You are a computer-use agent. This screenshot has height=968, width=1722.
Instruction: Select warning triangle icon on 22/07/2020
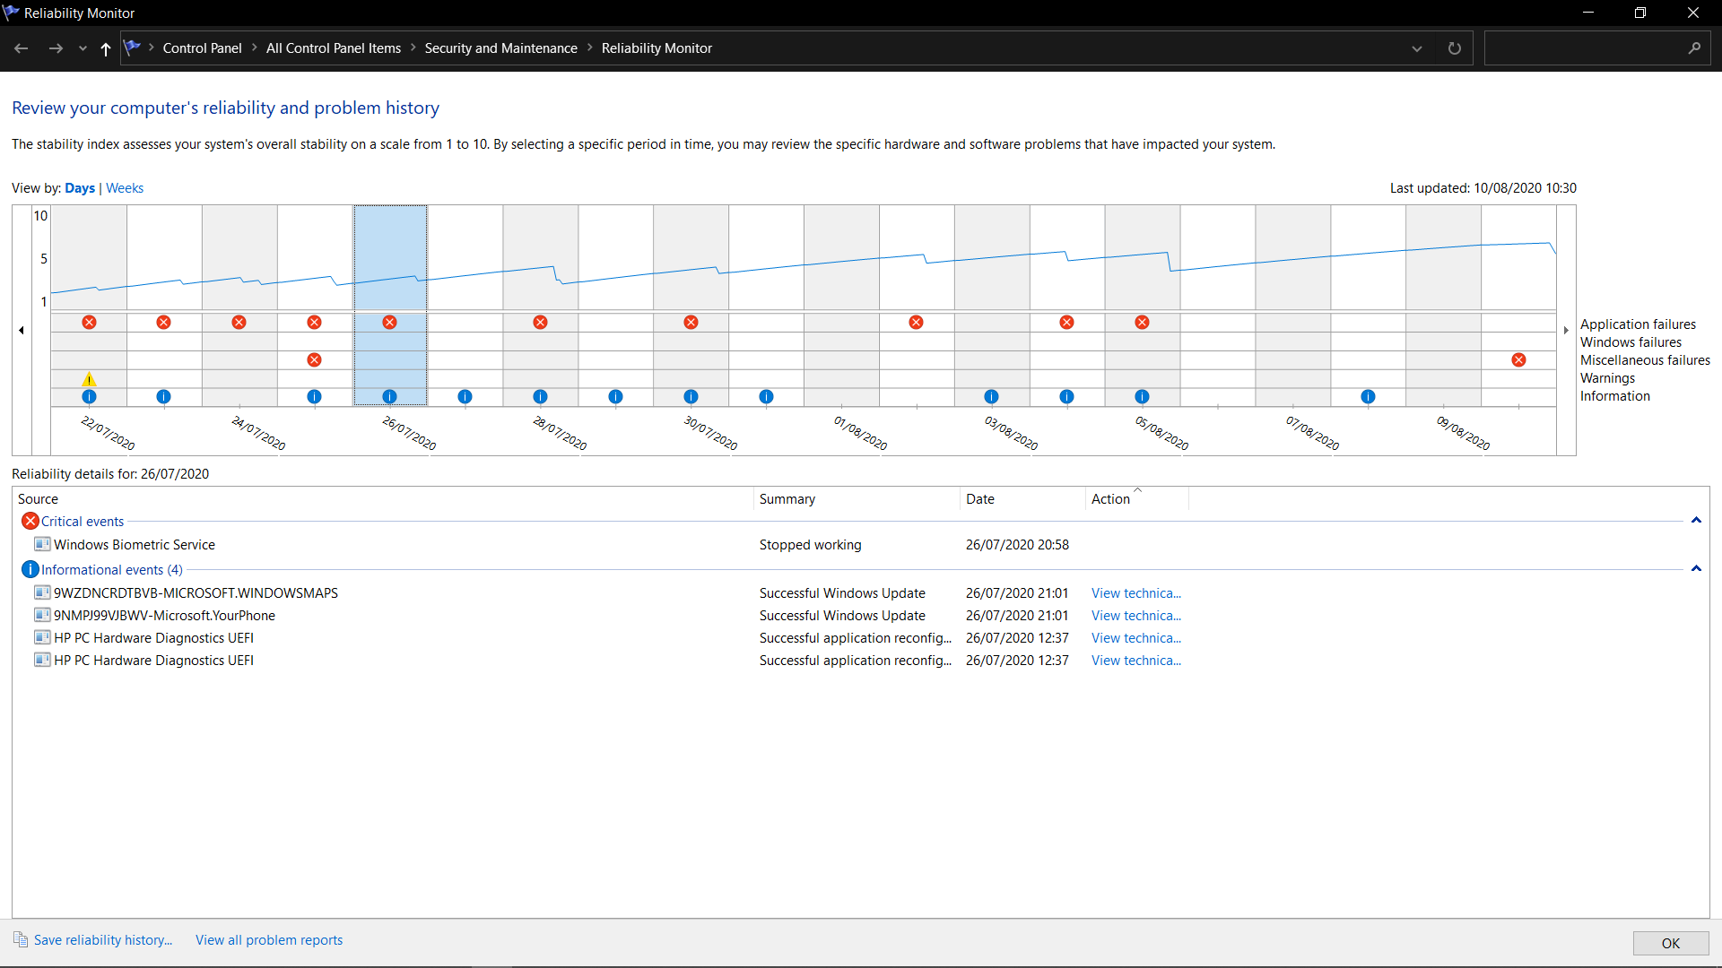tap(89, 379)
